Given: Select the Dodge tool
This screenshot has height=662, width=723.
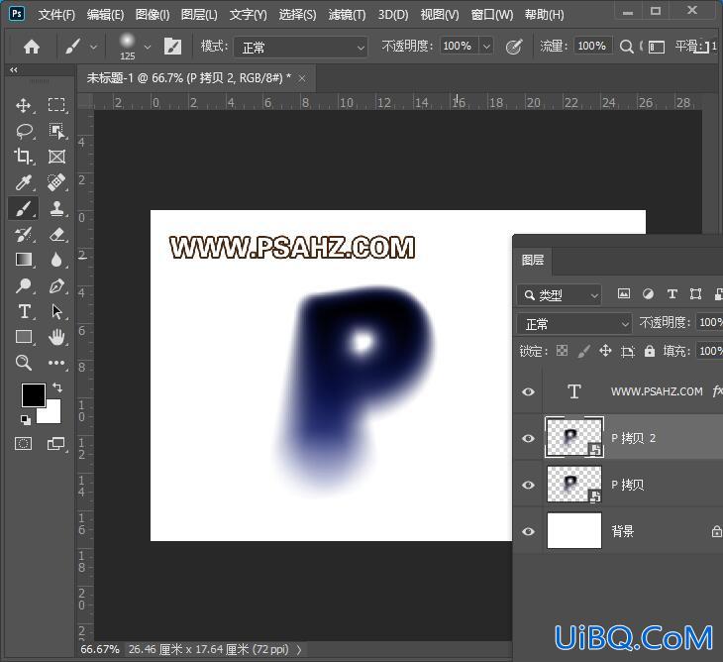Looking at the screenshot, I should (23, 286).
